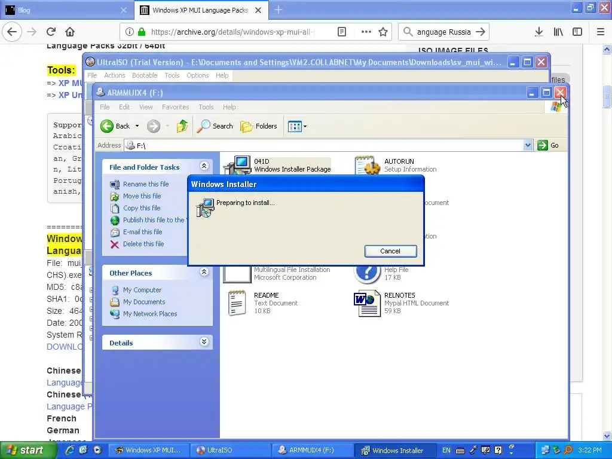612x459 pixels.
Task: Open the Actions menu in UltraISO
Action: tap(114, 75)
